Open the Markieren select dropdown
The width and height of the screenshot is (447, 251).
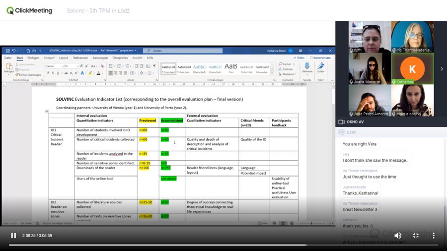click(x=288, y=74)
